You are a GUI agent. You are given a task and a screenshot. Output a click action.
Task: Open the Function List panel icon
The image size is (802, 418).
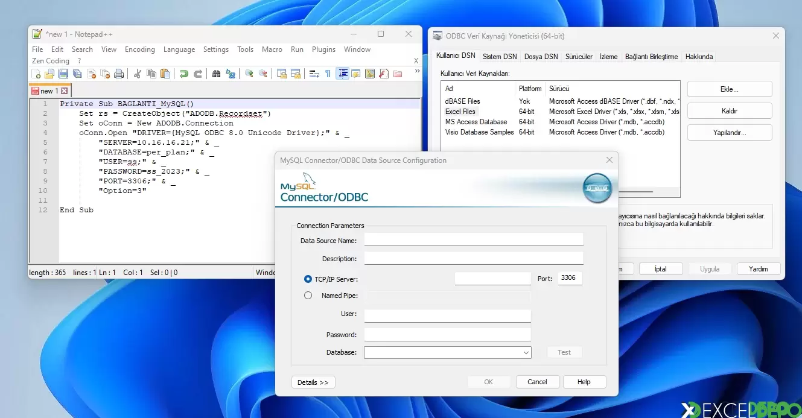[384, 74]
